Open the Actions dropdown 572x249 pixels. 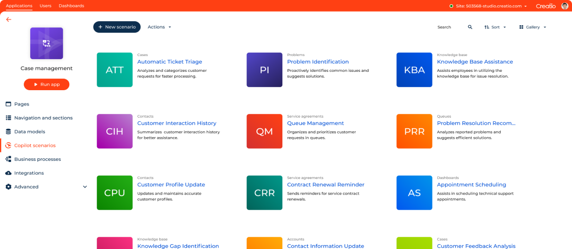pos(159,27)
